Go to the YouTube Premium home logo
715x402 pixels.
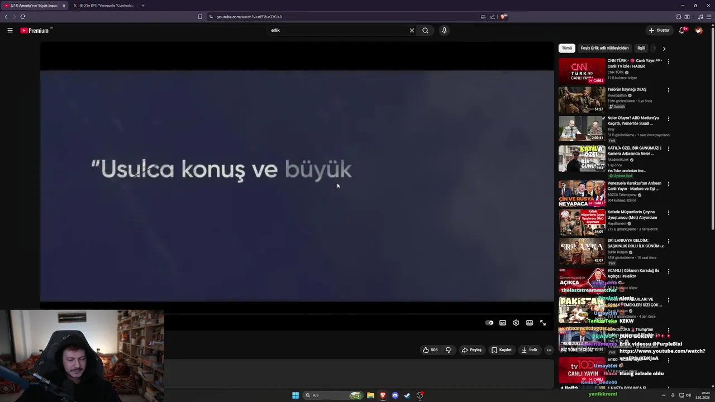(x=36, y=30)
